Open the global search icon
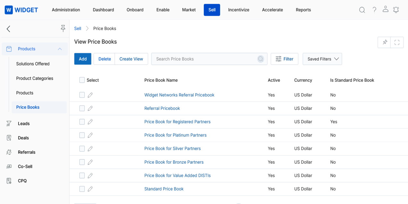This screenshot has height=204, width=408. pyautogui.click(x=362, y=10)
